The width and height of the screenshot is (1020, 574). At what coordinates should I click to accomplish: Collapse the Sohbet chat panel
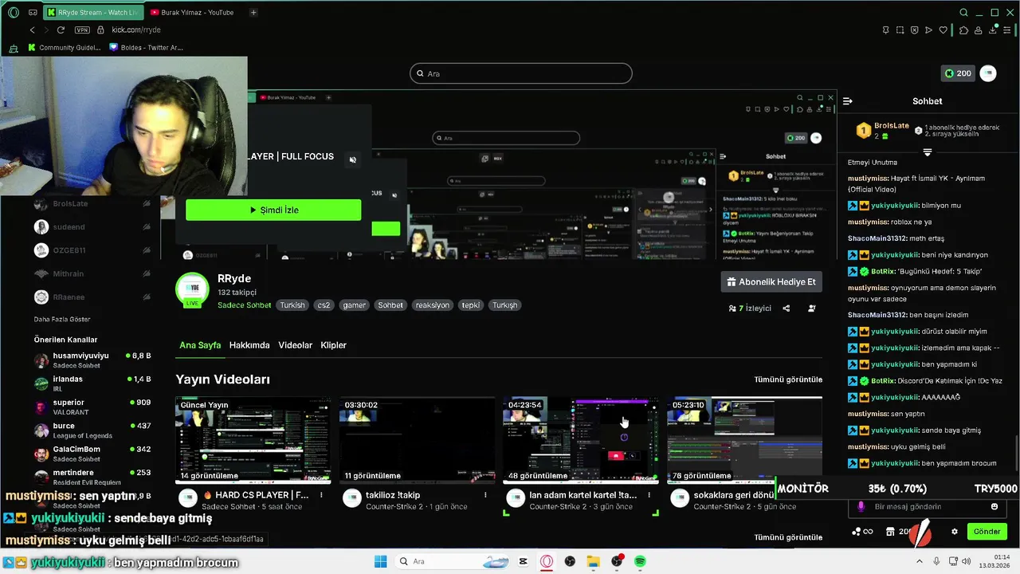[848, 101]
